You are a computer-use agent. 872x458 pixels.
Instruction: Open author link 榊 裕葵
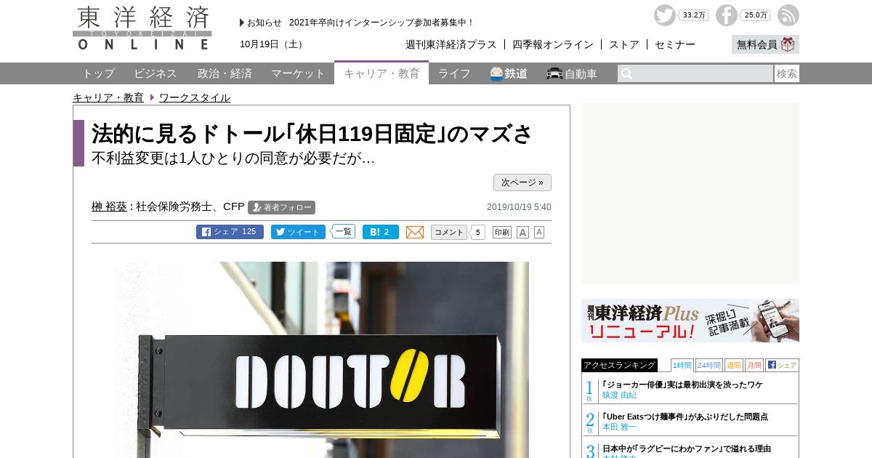(x=109, y=206)
